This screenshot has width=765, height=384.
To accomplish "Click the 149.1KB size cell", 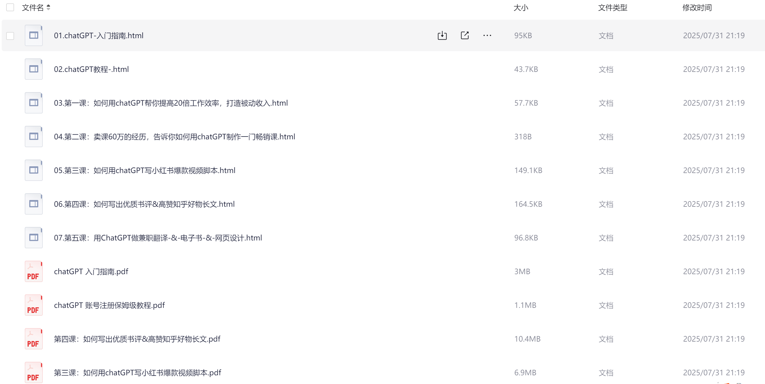I will 528,171.
